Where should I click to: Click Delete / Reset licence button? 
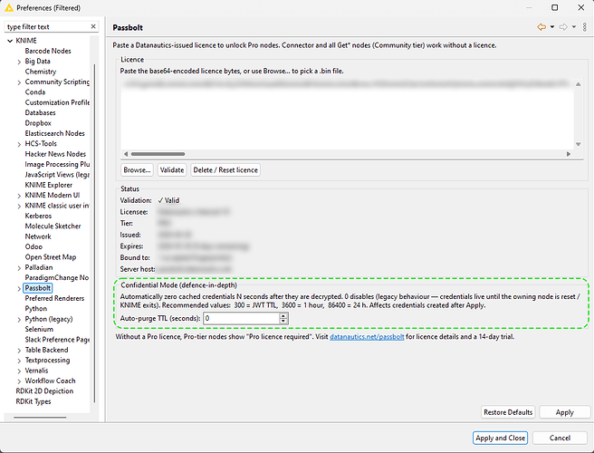coord(225,170)
